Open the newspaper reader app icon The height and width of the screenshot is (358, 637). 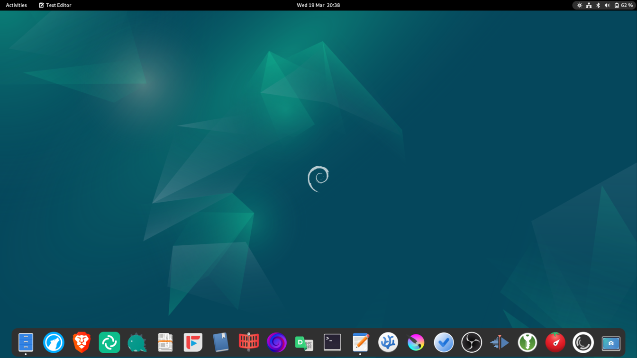click(x=165, y=342)
